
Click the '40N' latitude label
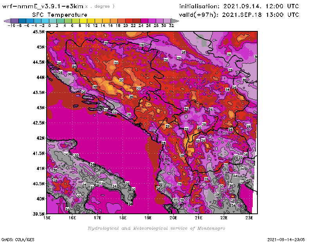tap(40, 199)
